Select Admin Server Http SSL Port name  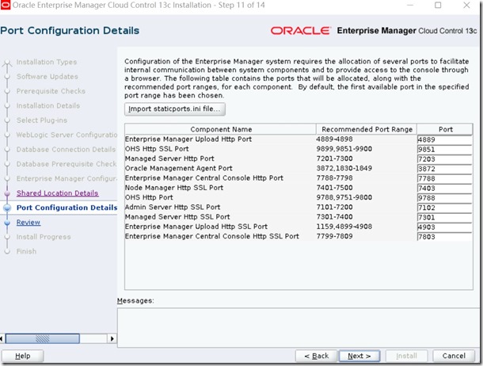[x=173, y=207]
